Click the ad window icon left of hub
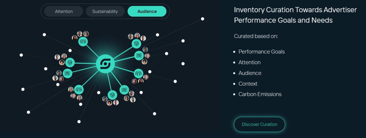The image size is (366, 138). pos(67,73)
